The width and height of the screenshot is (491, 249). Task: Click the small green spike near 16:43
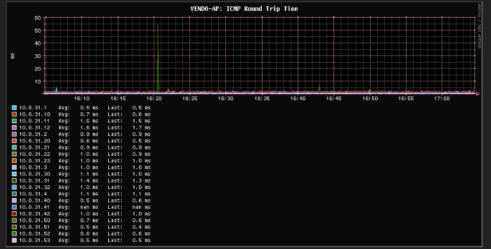319,88
